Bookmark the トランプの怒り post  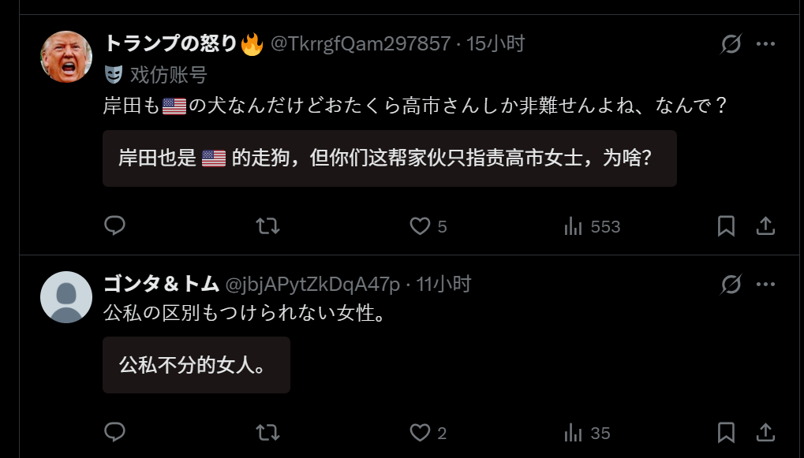click(x=726, y=226)
